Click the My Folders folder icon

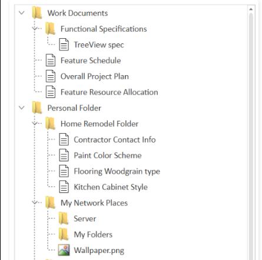tap(64, 234)
